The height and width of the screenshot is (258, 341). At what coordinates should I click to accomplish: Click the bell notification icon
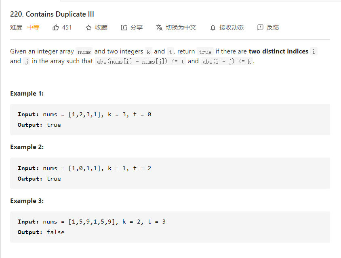coord(213,28)
